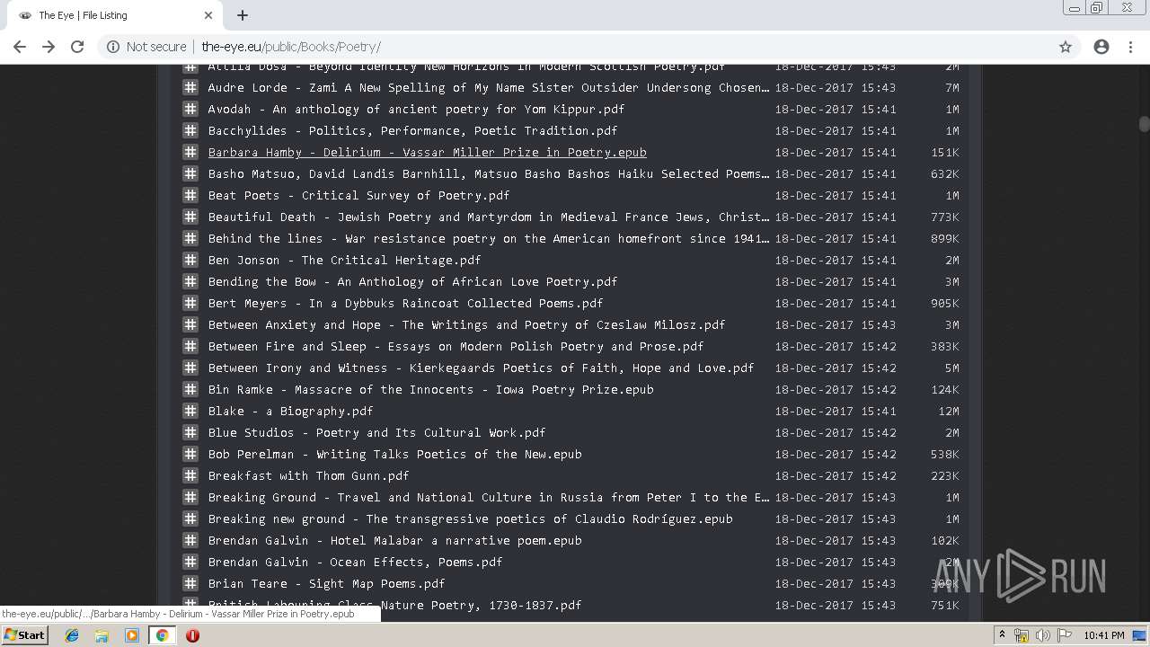This screenshot has height=647, width=1150.
Task: Open Blake - a Biography pdf
Action: pos(290,411)
